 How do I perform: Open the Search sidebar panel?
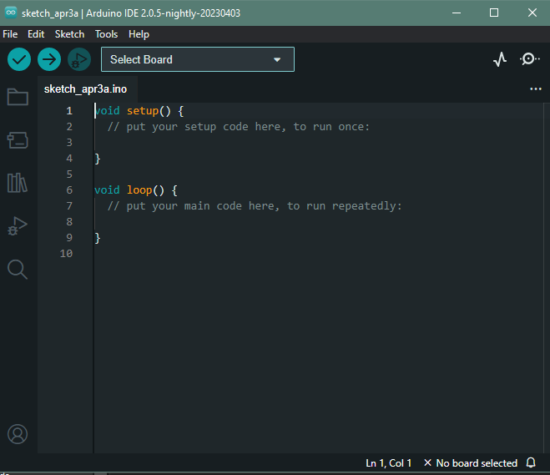pos(18,270)
